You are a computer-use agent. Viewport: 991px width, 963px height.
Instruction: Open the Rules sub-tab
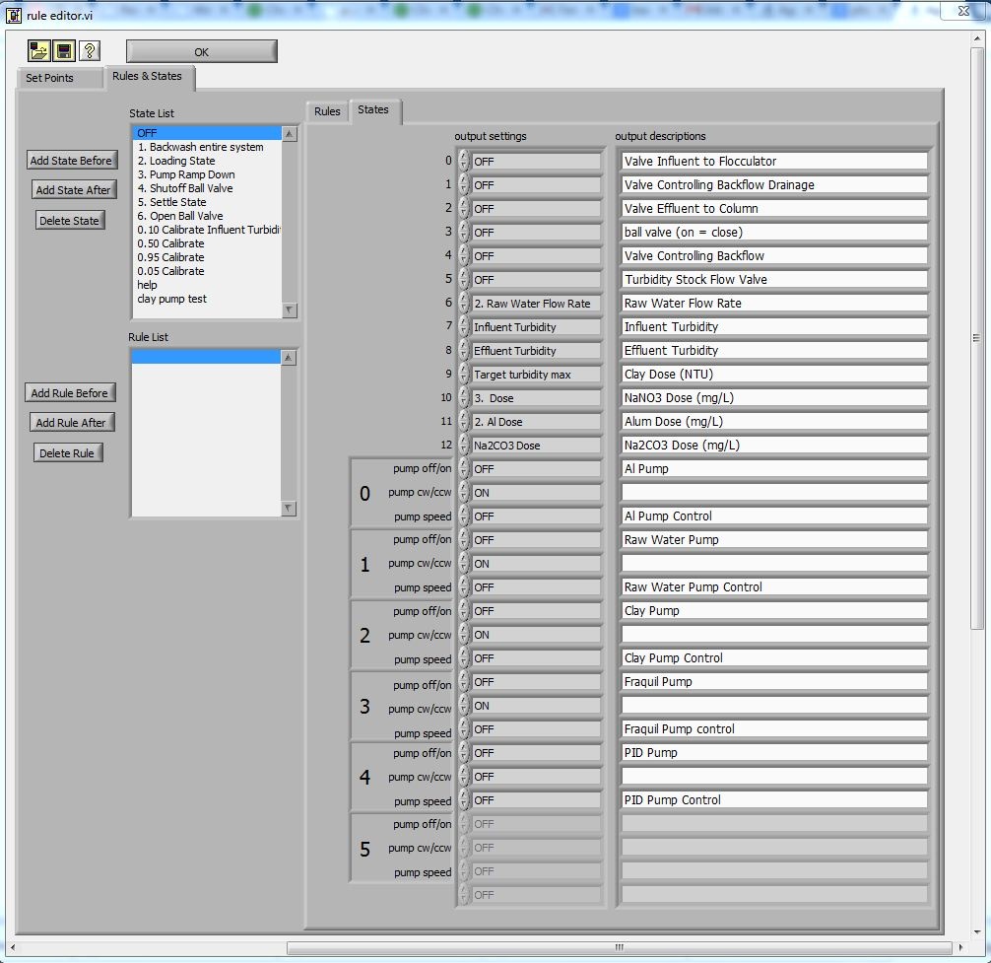(x=327, y=111)
